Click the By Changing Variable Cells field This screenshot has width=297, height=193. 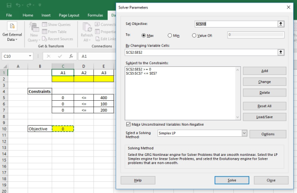coord(201,52)
